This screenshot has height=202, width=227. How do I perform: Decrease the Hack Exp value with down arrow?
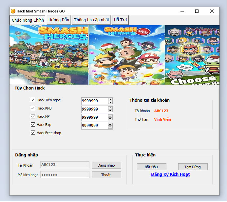110,127
